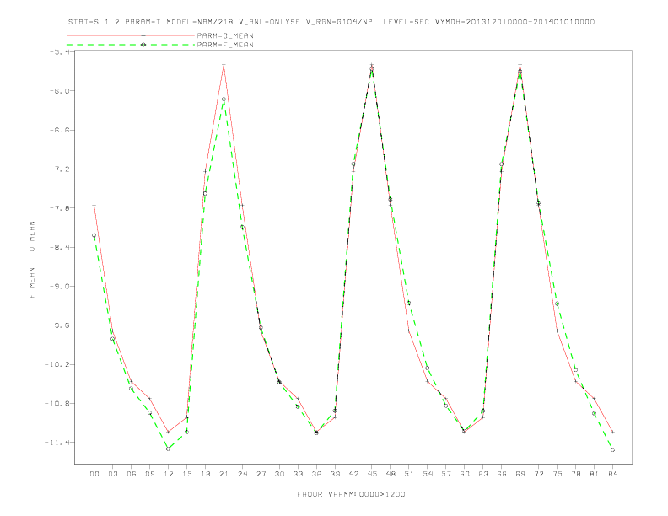Click the 09 forecast hour tick label
This screenshot has width=668, height=516.
(150, 474)
